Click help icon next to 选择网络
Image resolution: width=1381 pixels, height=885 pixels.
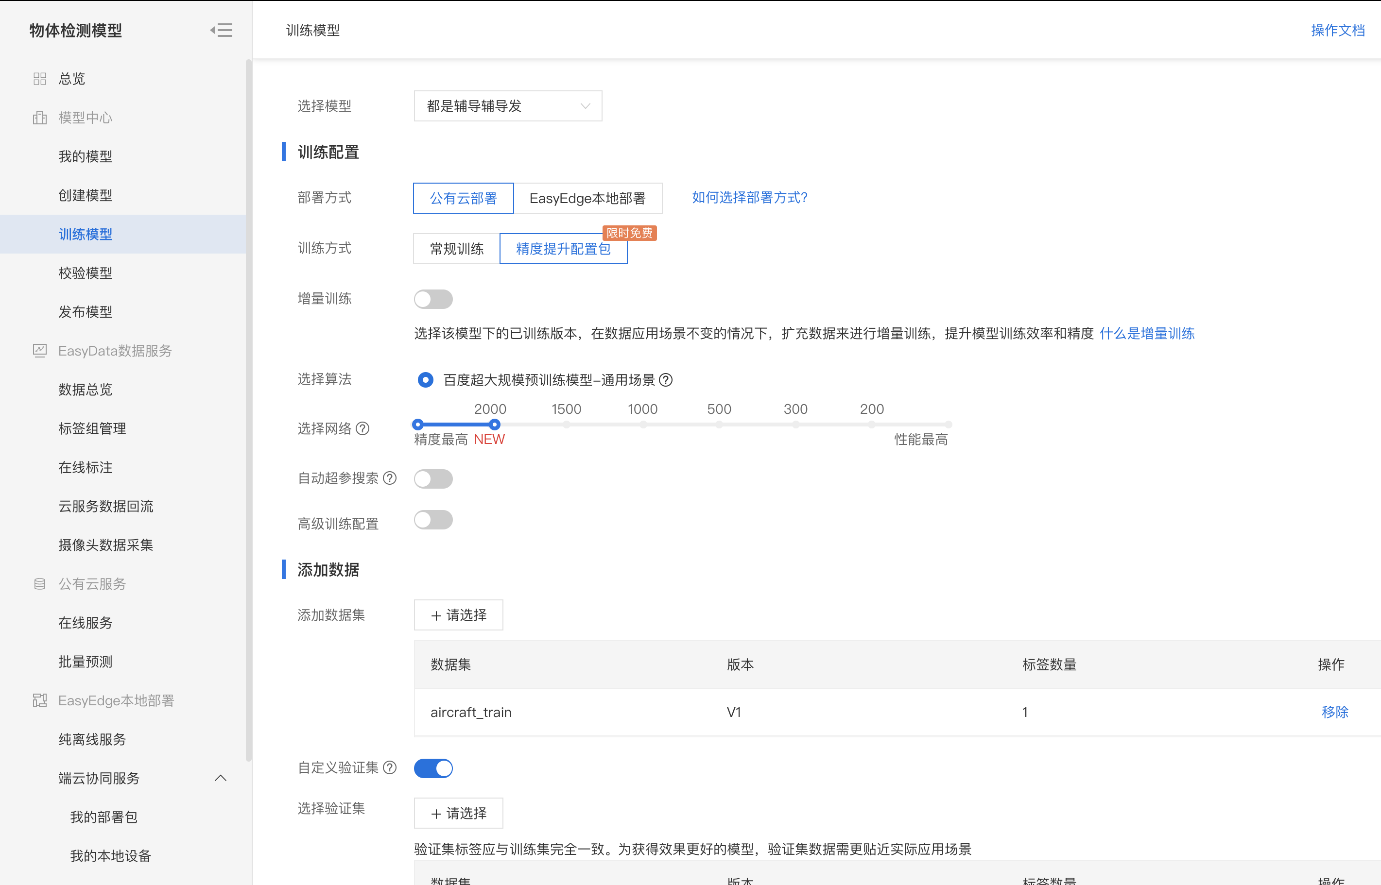click(363, 429)
